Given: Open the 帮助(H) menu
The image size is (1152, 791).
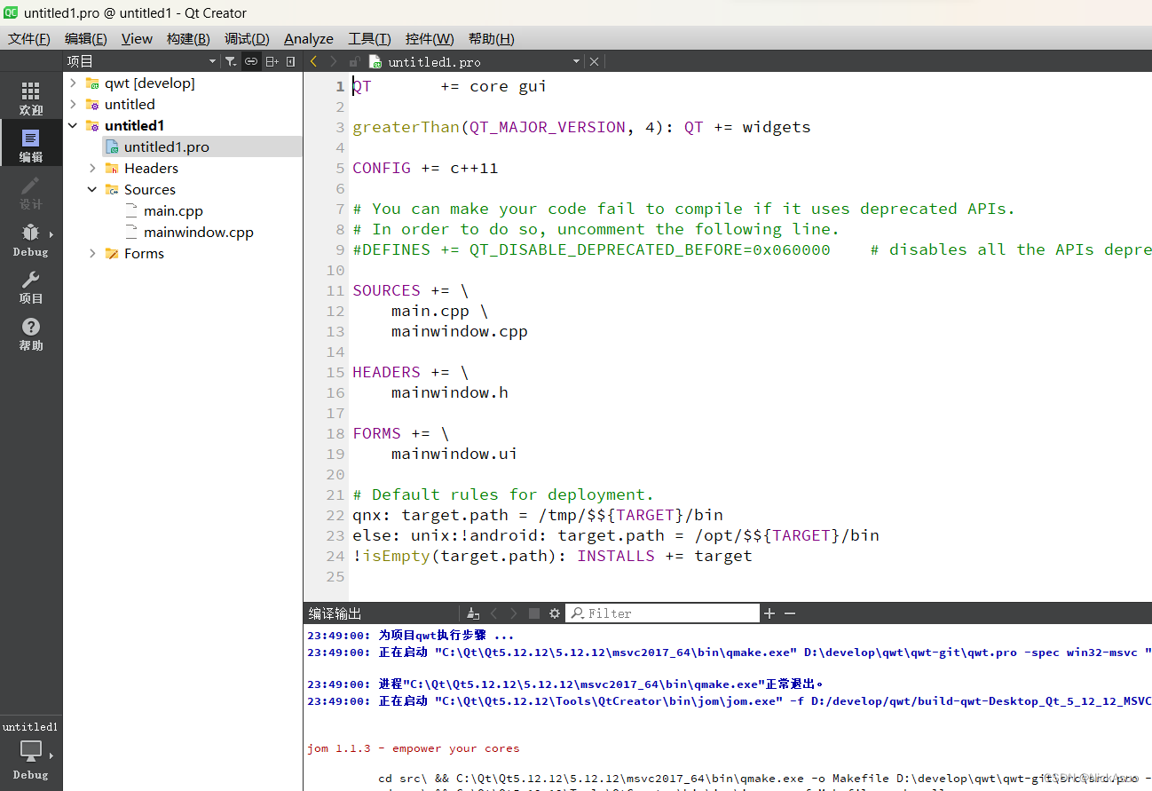Looking at the screenshot, I should 491,38.
